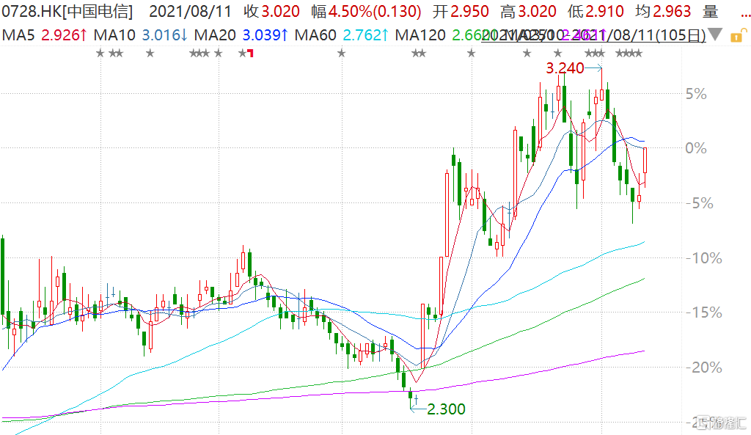
Task: Click the 5% y-axis label
Action: pyautogui.click(x=696, y=94)
